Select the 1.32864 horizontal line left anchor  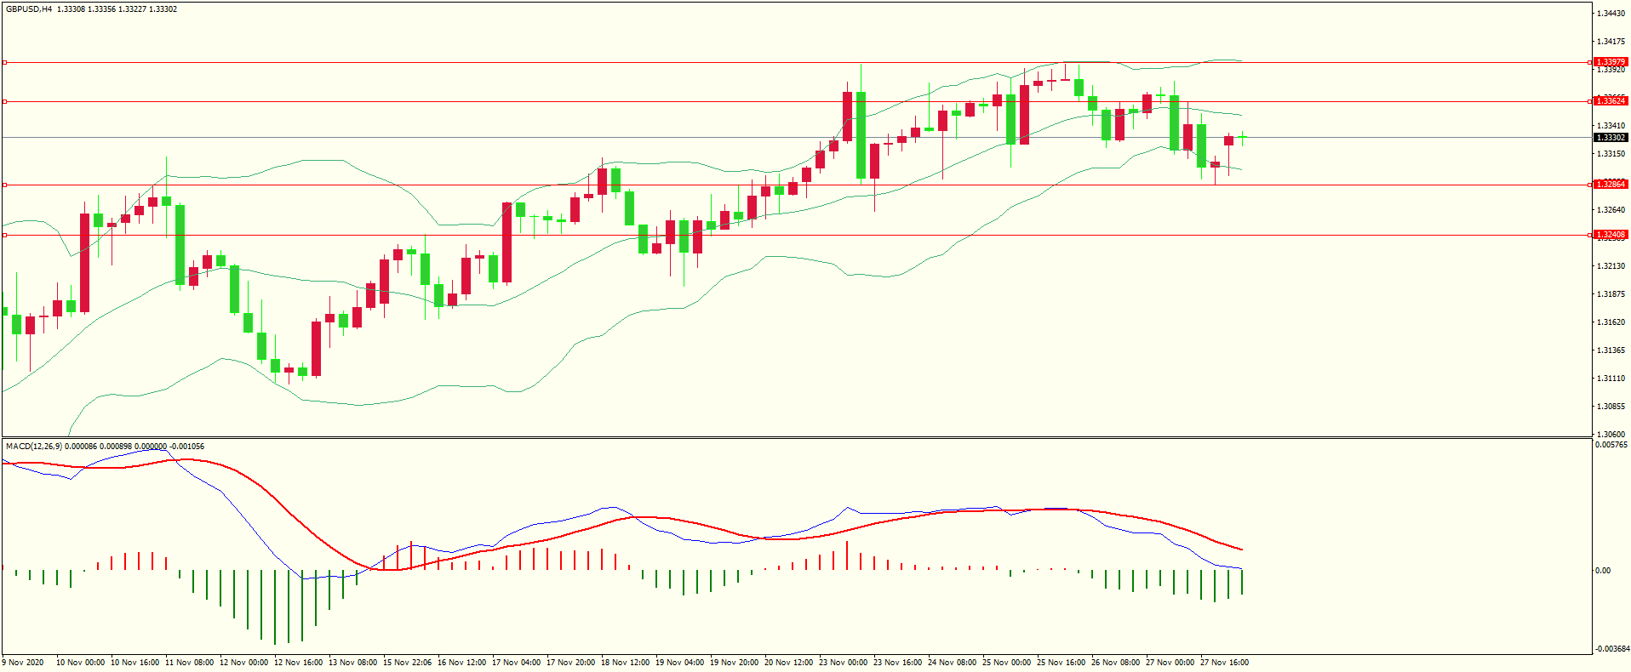click(x=4, y=185)
